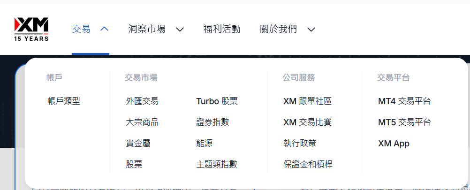470x190 pixels.
Task: Open XM 交易比賽 link
Action: (x=307, y=122)
